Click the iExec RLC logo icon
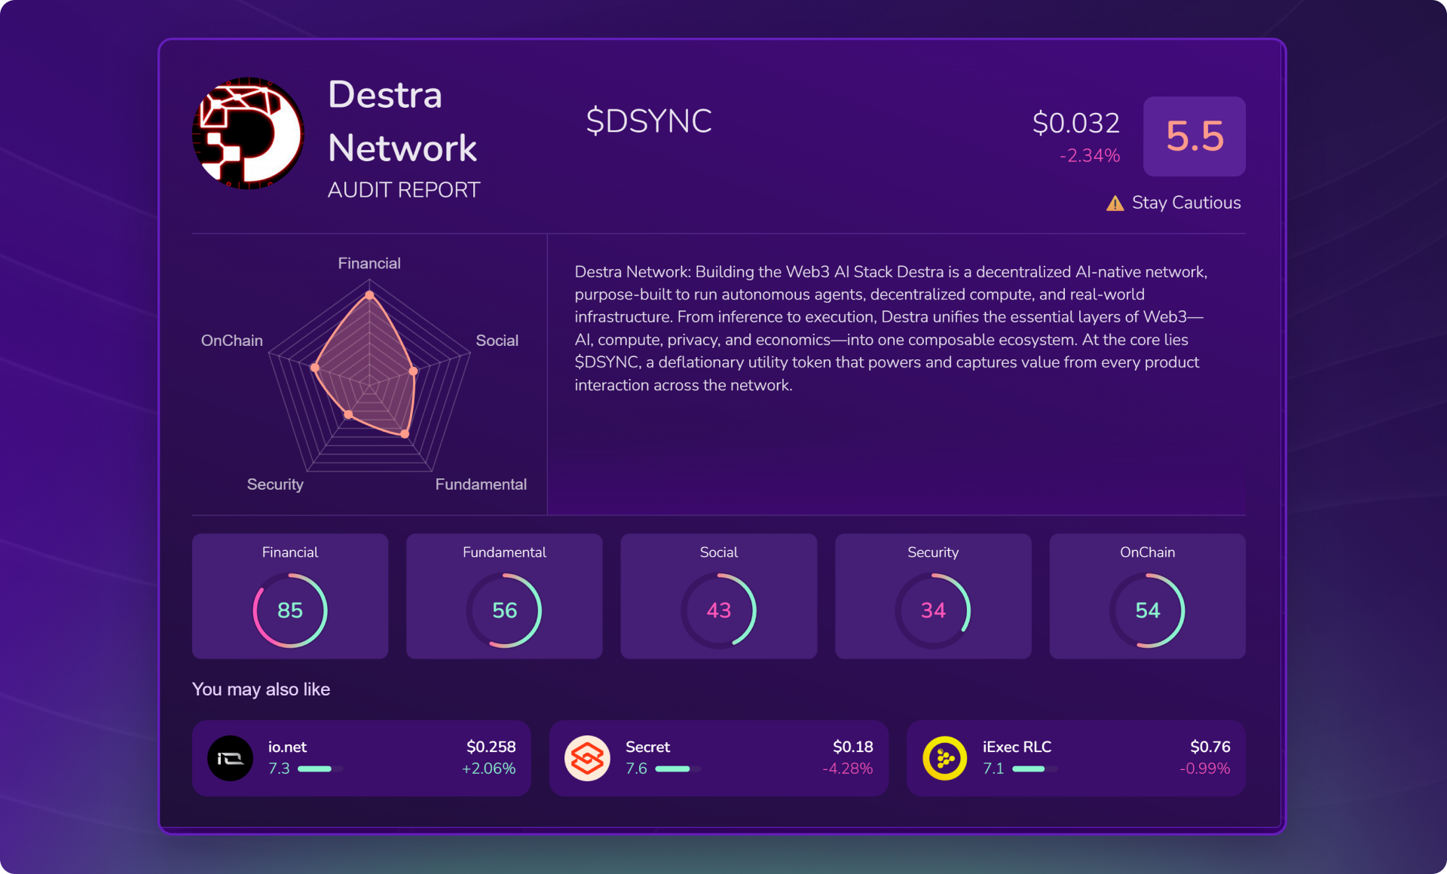This screenshot has width=1447, height=874. [944, 758]
